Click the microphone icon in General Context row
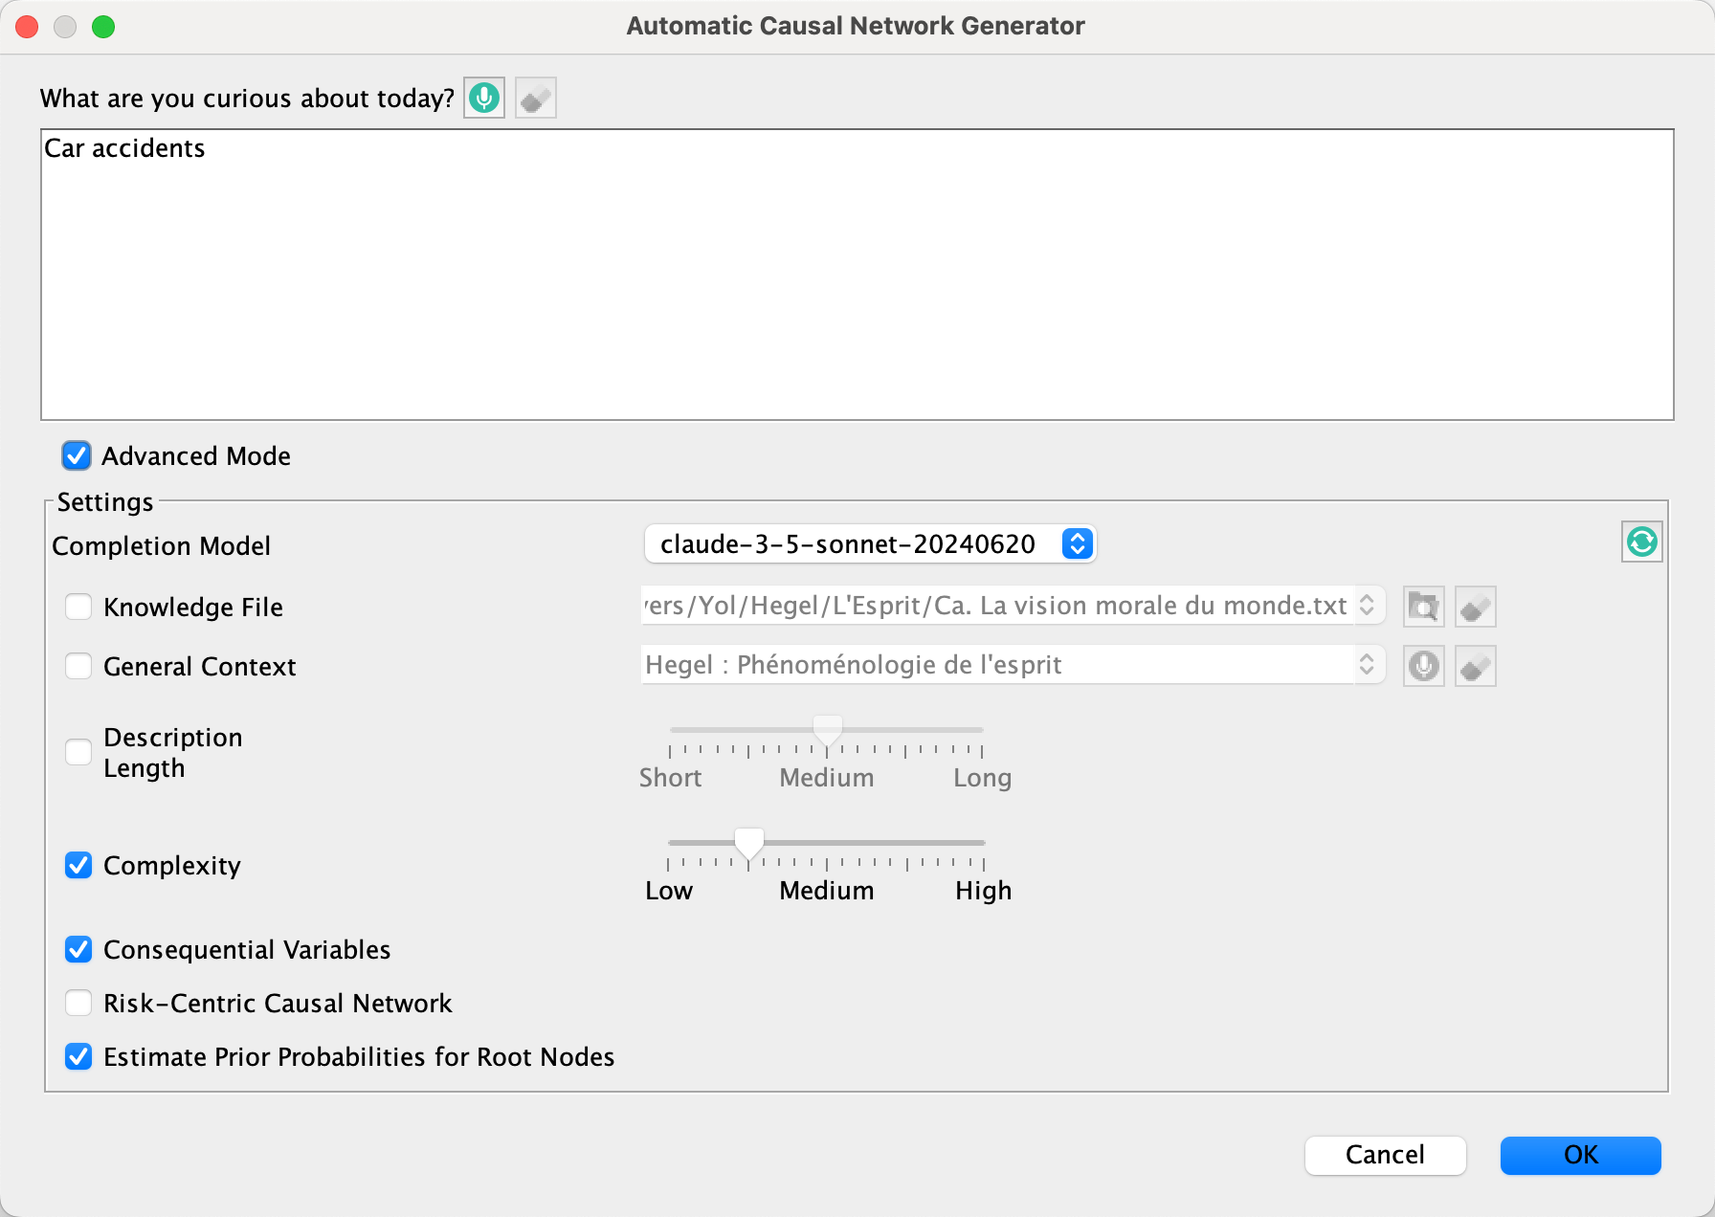1715x1217 pixels. pyautogui.click(x=1424, y=666)
